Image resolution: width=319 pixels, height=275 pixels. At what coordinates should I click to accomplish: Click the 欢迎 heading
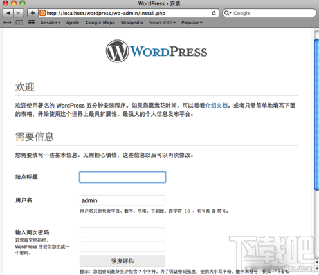[24, 87]
